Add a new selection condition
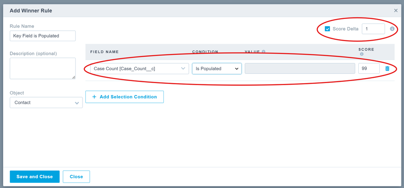This screenshot has width=404, height=188. pyautogui.click(x=125, y=97)
